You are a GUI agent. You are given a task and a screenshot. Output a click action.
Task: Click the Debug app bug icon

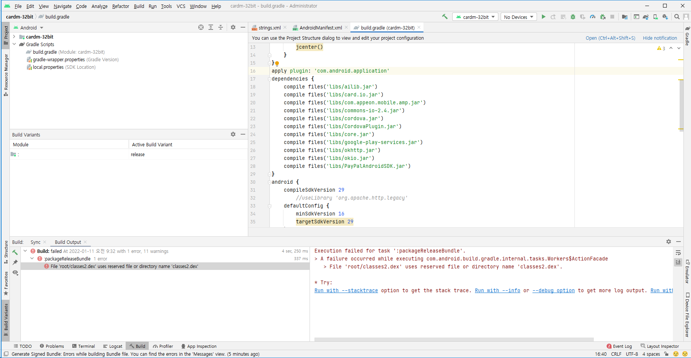tap(573, 17)
